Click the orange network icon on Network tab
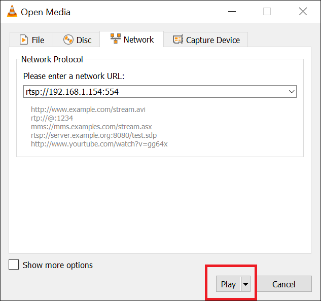Viewport: 321px width, 301px height. point(115,40)
